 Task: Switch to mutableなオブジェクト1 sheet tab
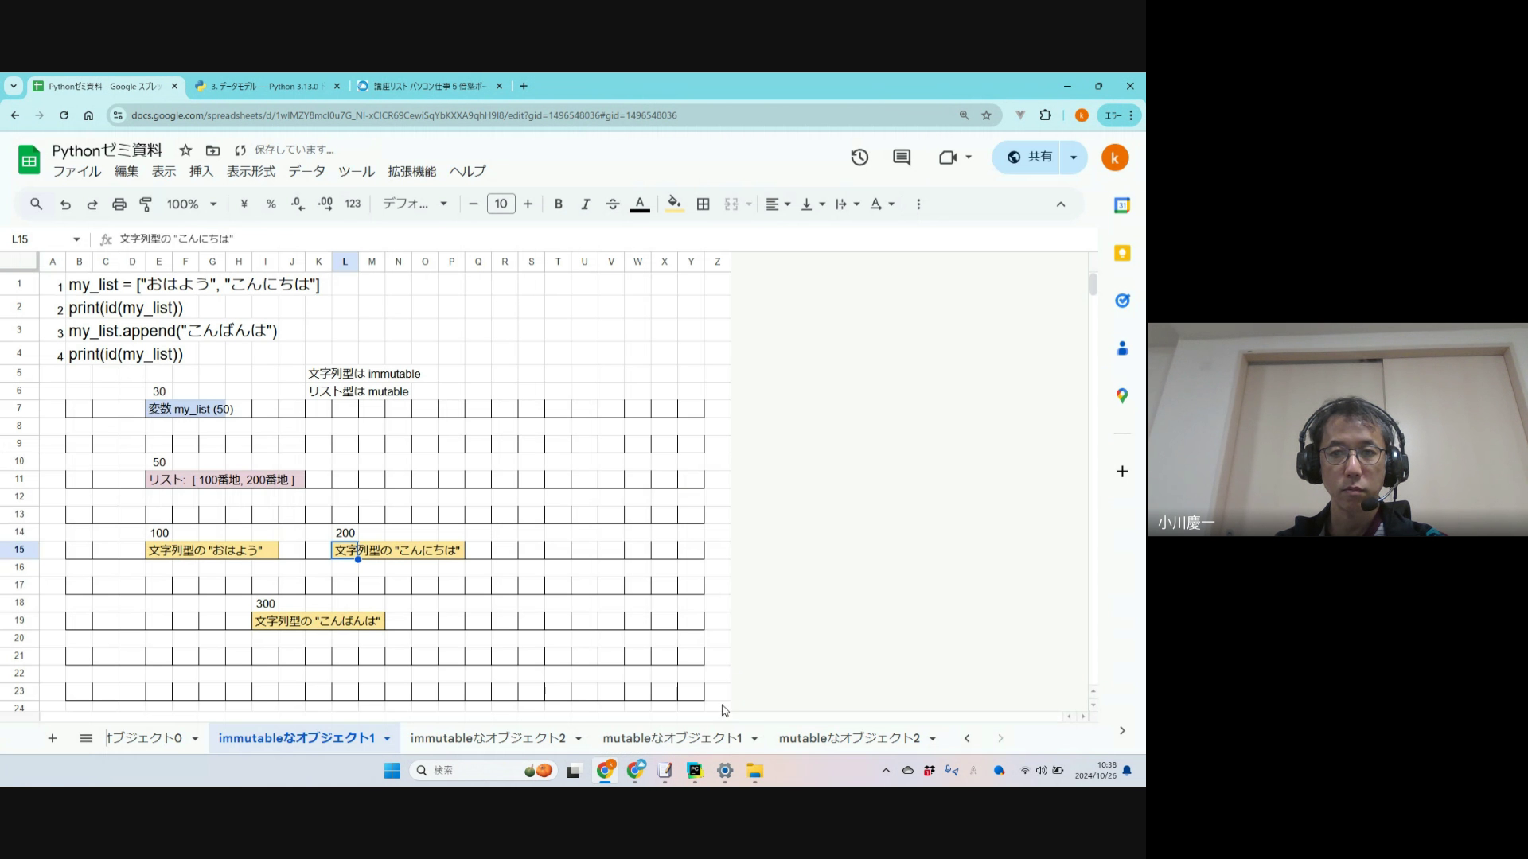click(672, 738)
